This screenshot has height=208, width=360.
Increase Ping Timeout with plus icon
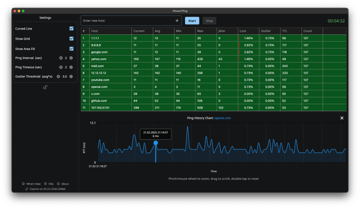pos(71,67)
